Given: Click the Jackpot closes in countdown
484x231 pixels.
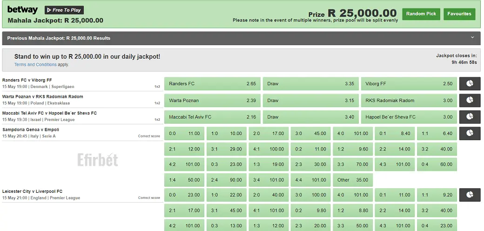Looking at the screenshot, I should click(x=456, y=59).
